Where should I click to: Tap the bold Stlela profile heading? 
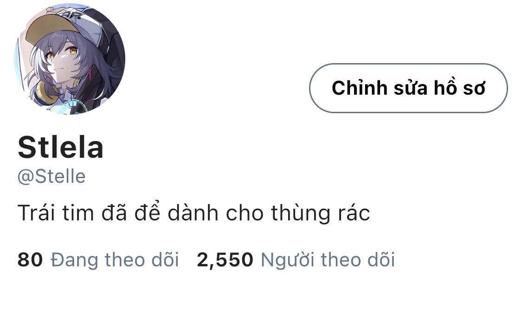(x=61, y=147)
